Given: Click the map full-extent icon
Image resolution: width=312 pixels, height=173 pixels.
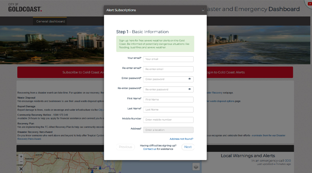Looking at the screenshot, I should (x=21, y=169).
